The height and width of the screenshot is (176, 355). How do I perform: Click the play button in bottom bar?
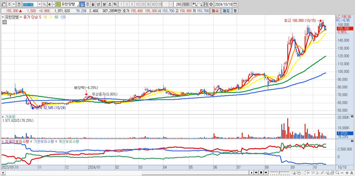[252, 173]
